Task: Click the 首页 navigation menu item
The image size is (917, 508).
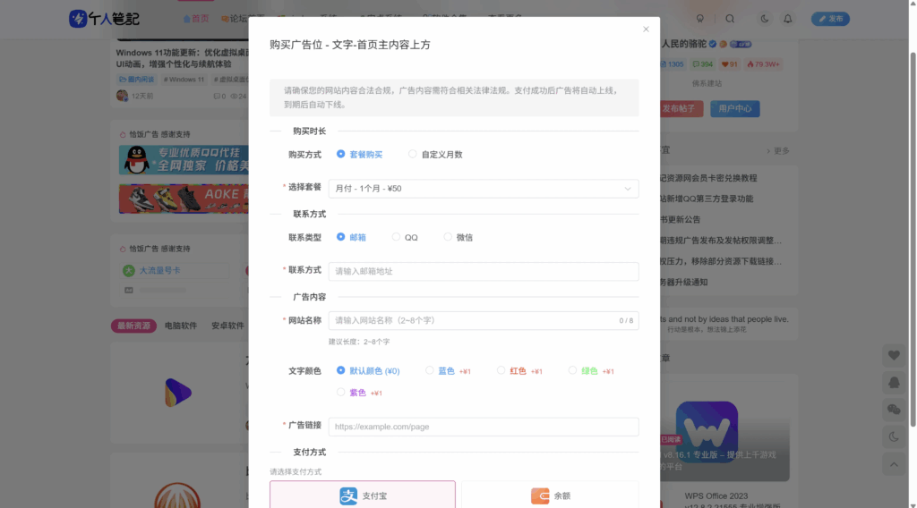Action: coord(195,19)
